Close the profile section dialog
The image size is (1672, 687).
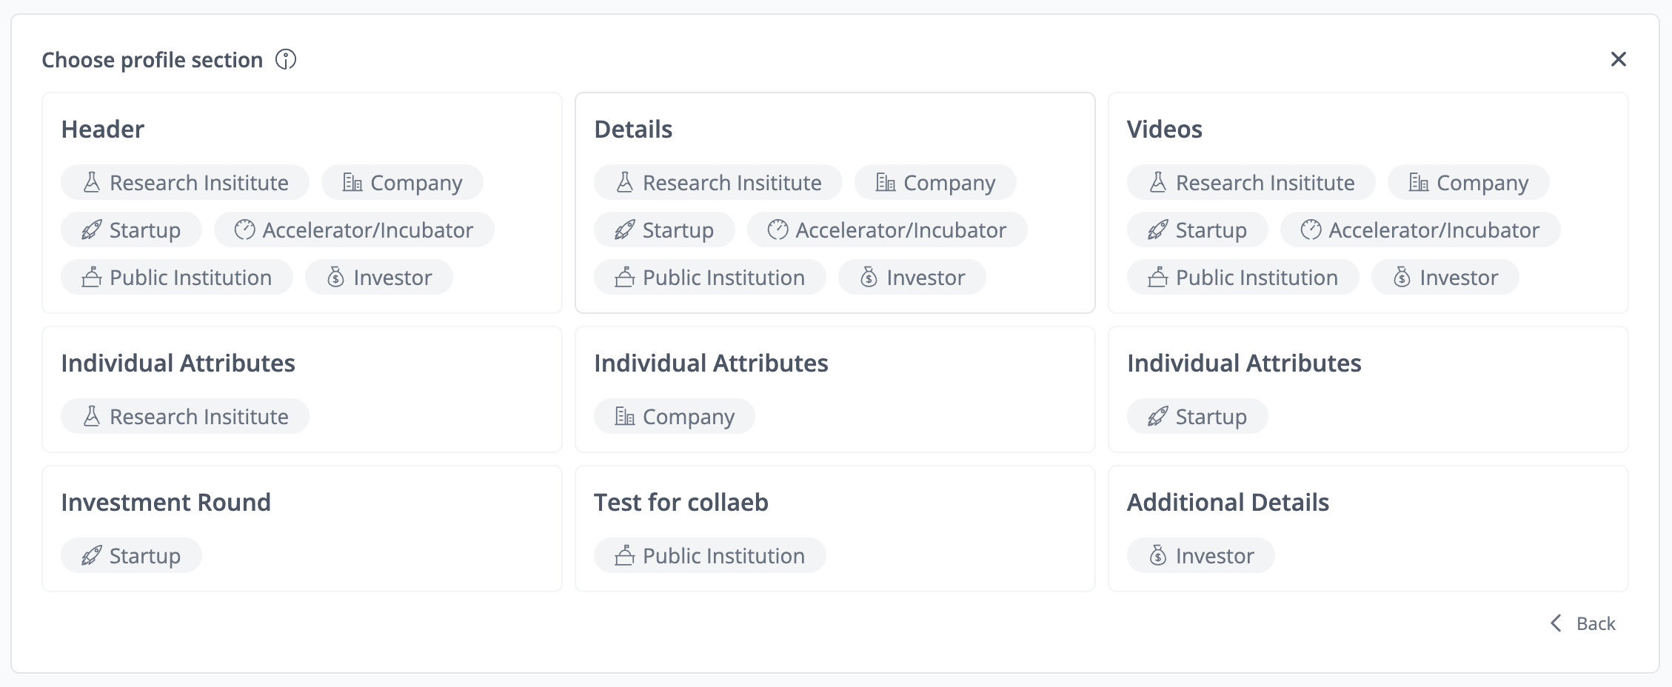[x=1618, y=59]
